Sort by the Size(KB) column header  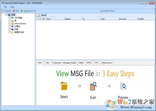coord(145,19)
